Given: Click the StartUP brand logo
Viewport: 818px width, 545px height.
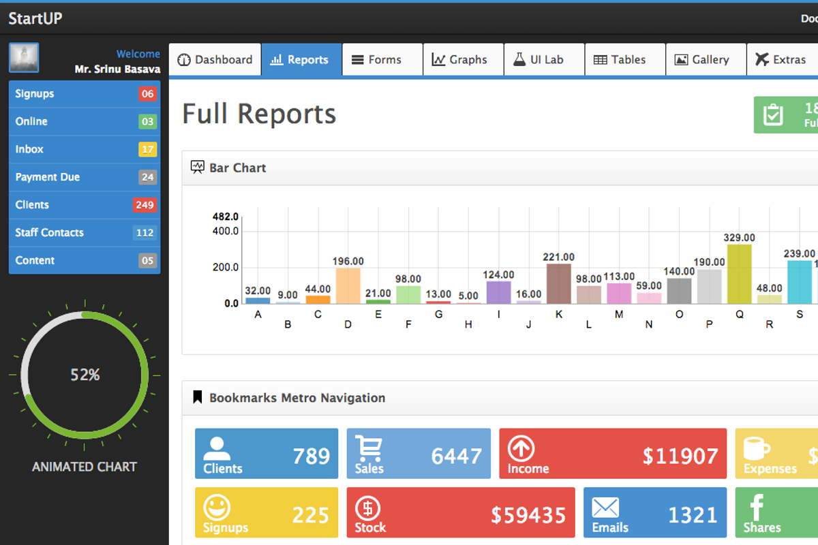Looking at the screenshot, I should point(35,18).
